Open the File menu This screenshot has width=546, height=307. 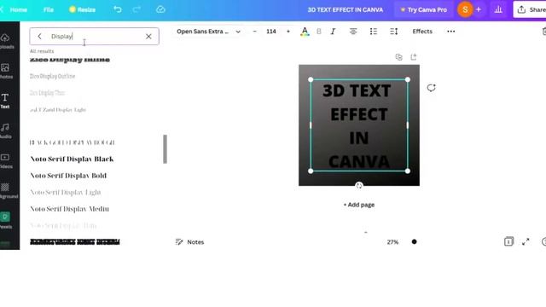point(49,9)
